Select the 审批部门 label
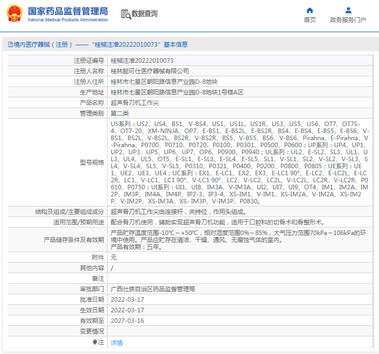This screenshot has width=379, height=354. point(92,289)
